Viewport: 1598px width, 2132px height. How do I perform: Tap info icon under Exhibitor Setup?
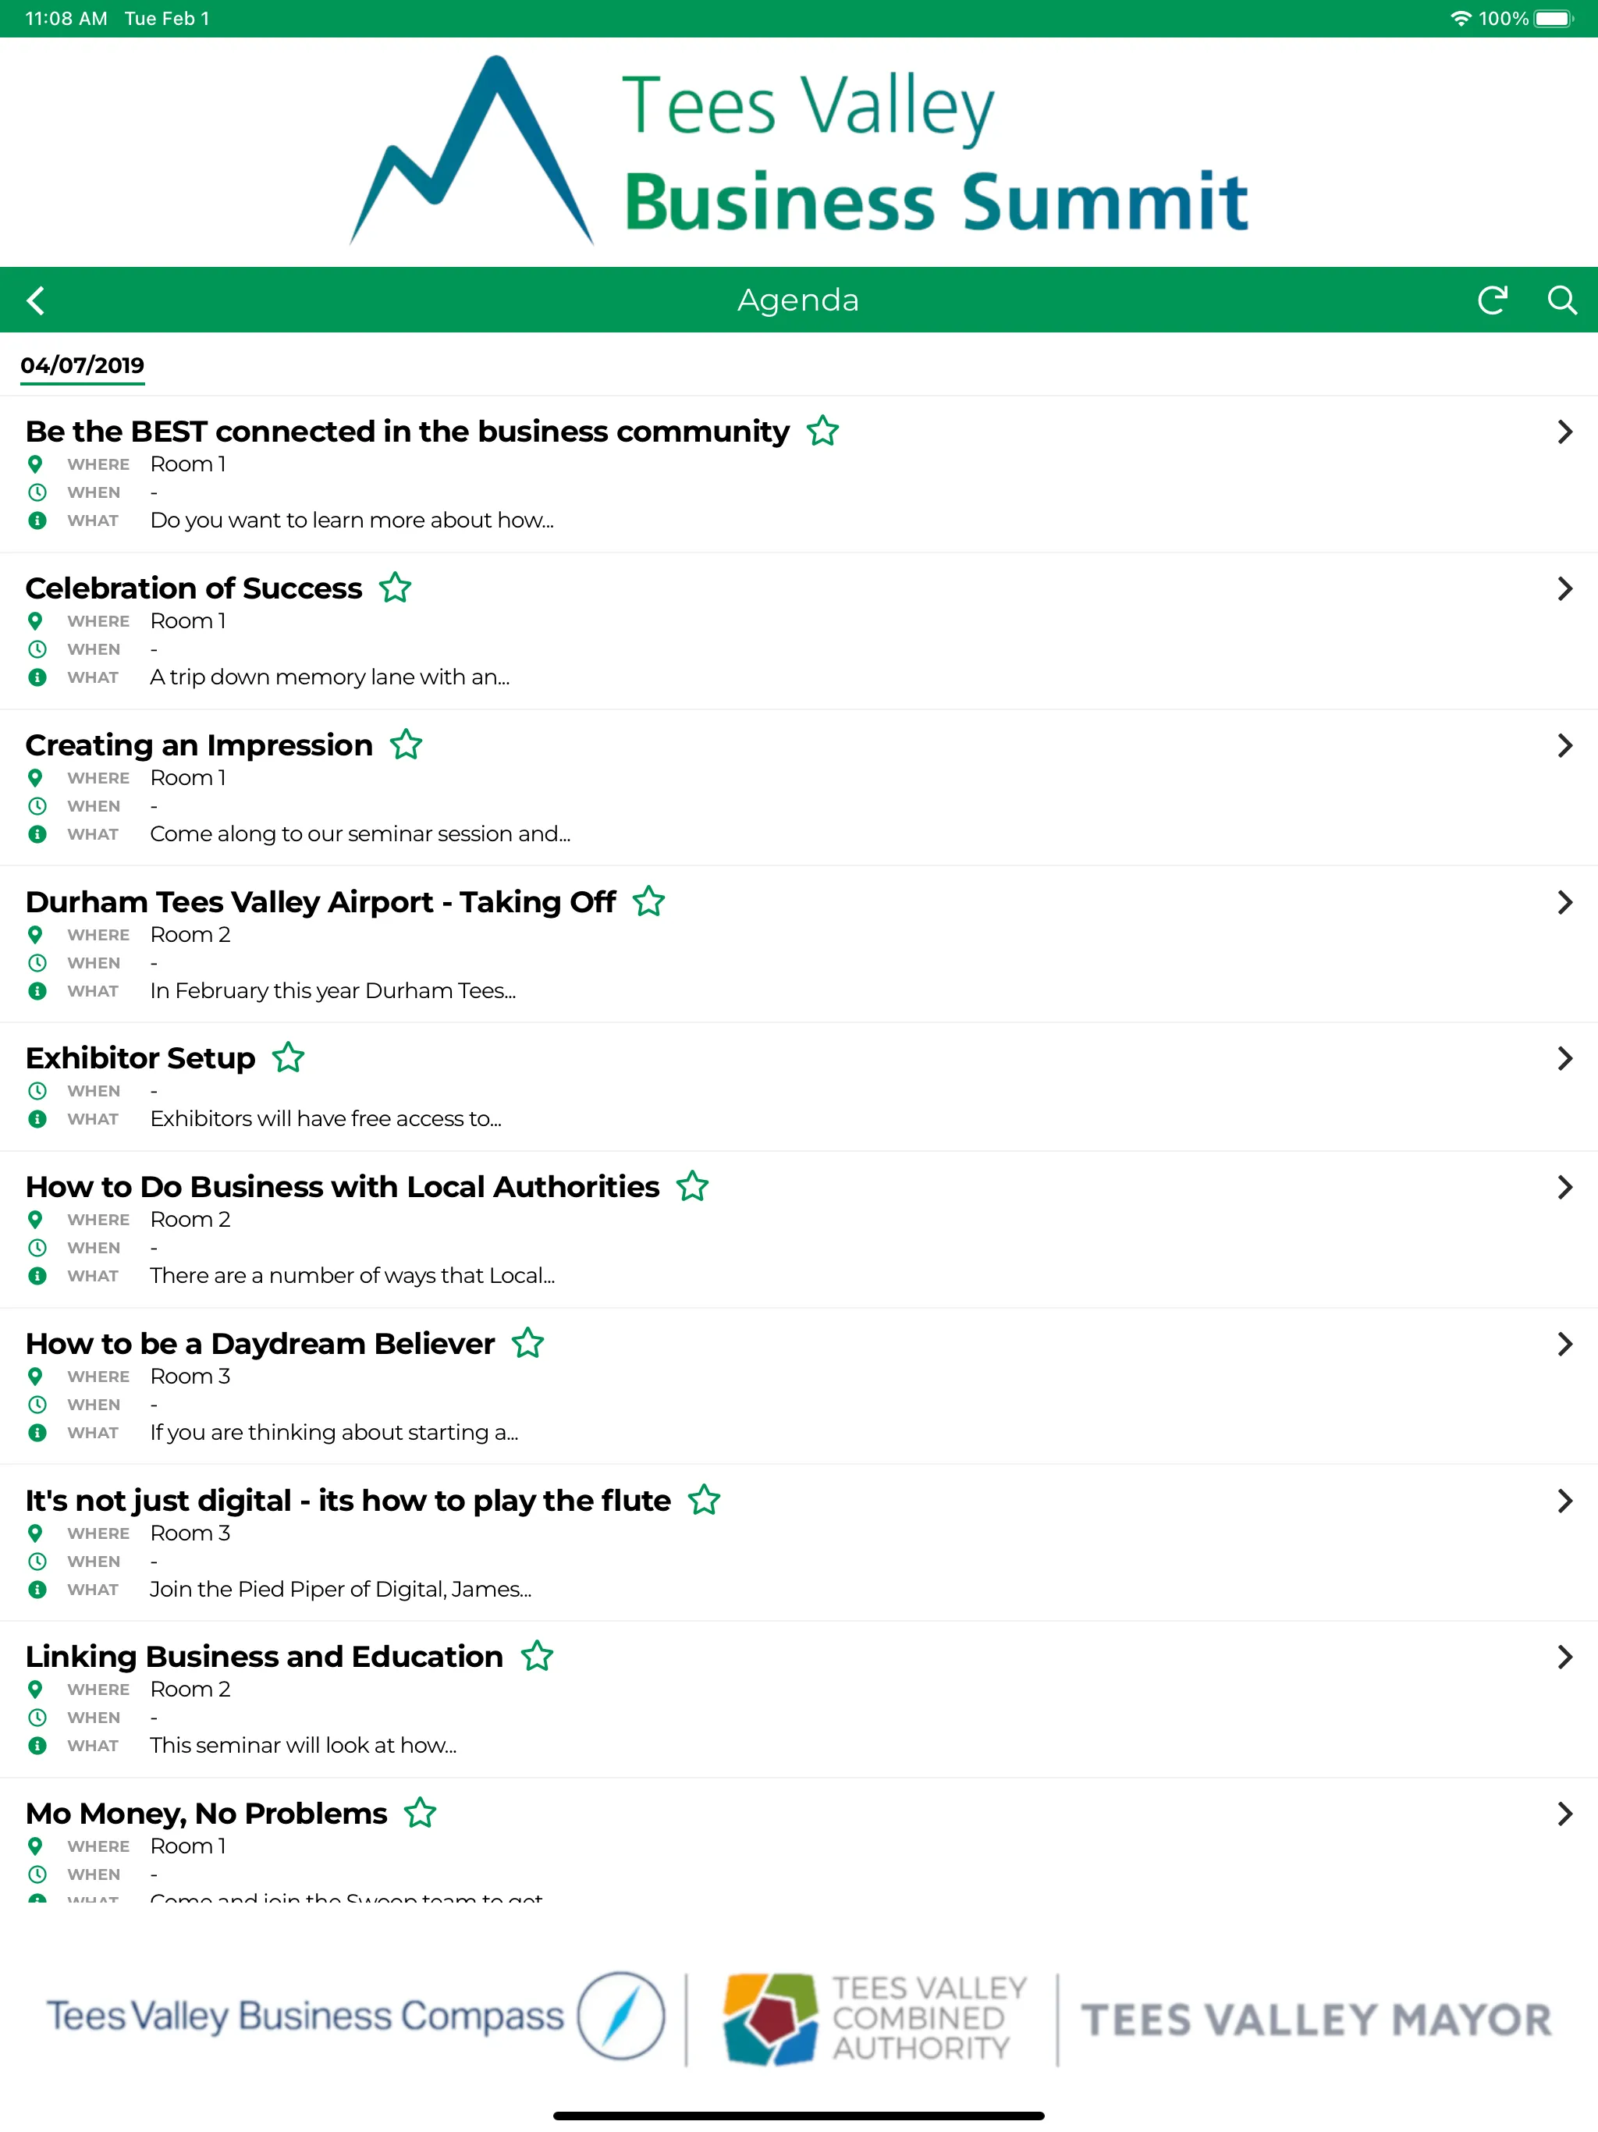37,1119
